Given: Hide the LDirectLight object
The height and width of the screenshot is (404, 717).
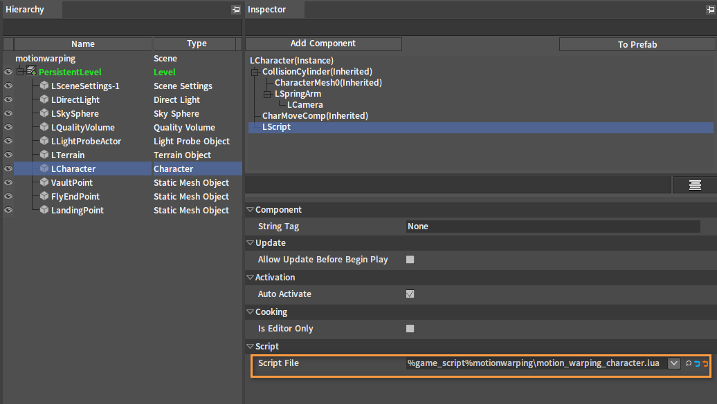Looking at the screenshot, I should point(8,99).
